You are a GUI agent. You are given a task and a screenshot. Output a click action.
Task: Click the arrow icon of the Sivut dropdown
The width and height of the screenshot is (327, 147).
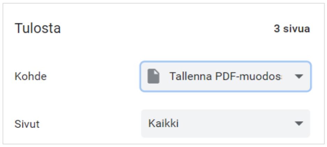(x=299, y=123)
